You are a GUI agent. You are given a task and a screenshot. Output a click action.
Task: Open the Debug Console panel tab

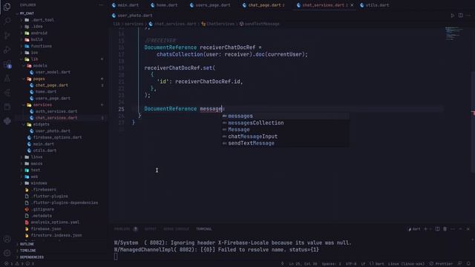176,229
